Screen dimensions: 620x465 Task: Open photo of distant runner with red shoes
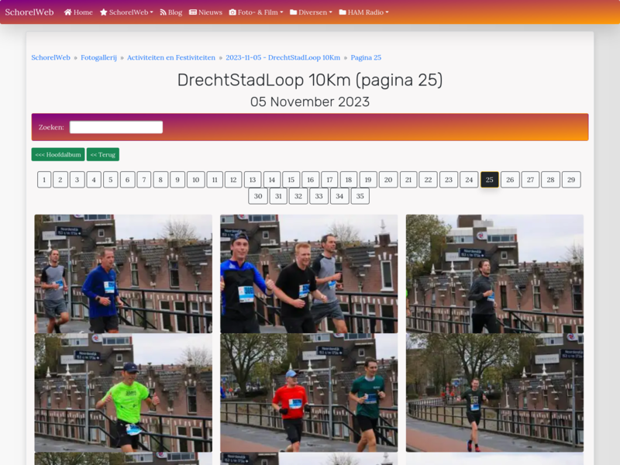[494, 393]
